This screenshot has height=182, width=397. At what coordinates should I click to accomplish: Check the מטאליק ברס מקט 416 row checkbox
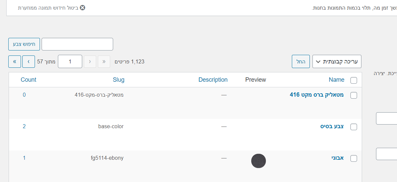point(354,95)
